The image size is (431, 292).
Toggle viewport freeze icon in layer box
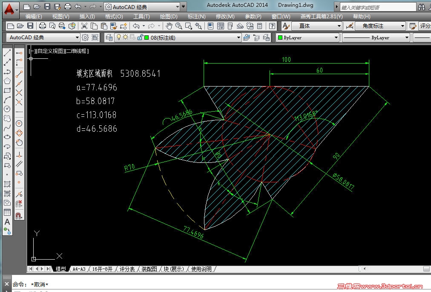pos(133,37)
